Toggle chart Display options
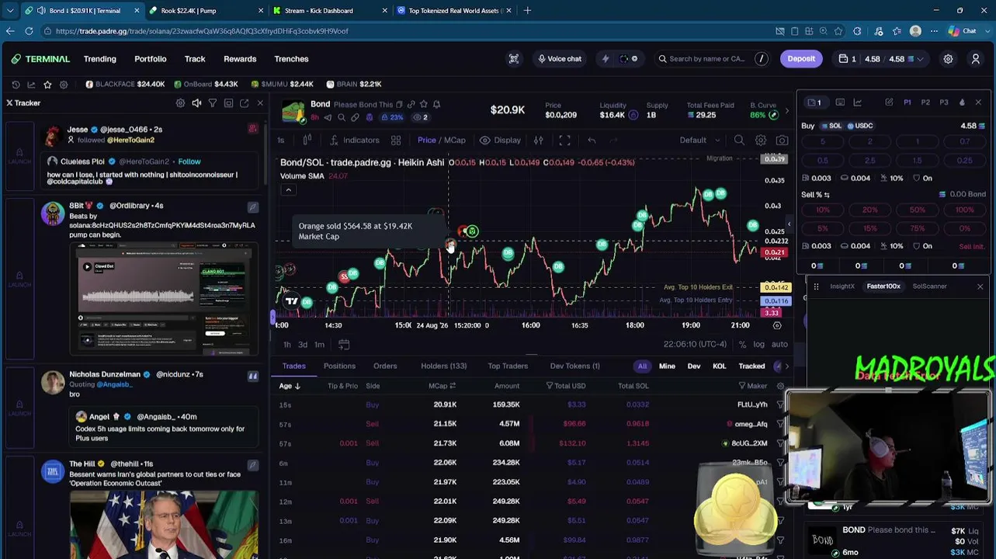996x559 pixels. click(x=500, y=141)
